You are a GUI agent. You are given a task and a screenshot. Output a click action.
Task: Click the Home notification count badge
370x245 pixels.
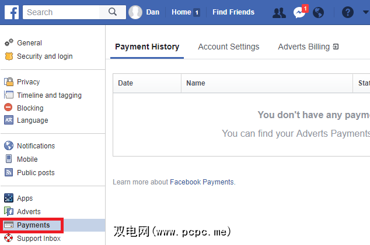197,12
